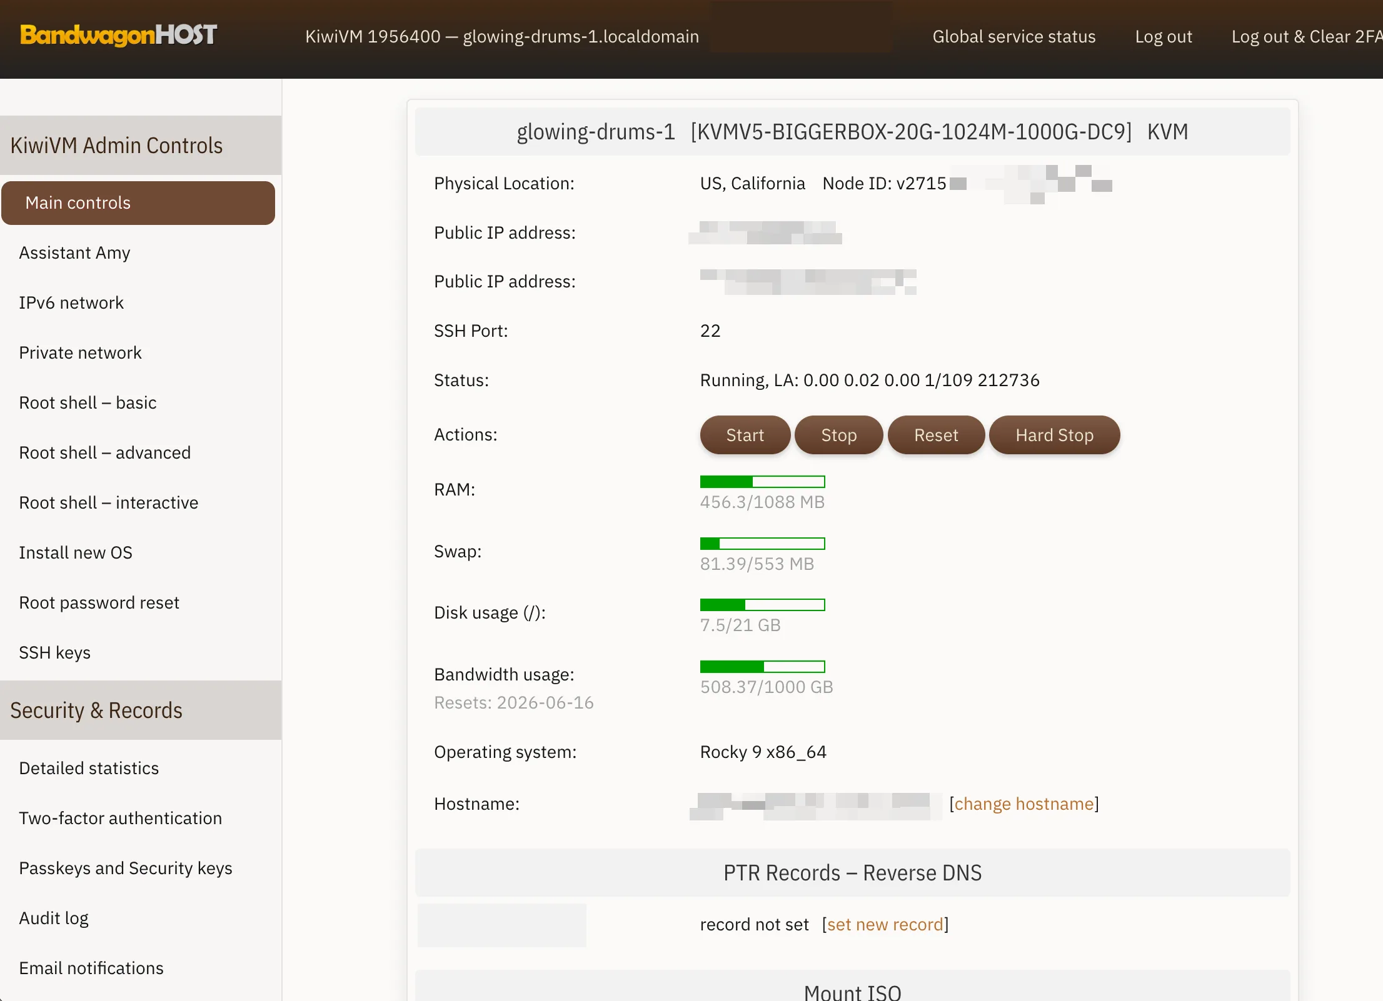Click the Mount ISO section heading
This screenshot has height=1001, width=1383.
(852, 992)
